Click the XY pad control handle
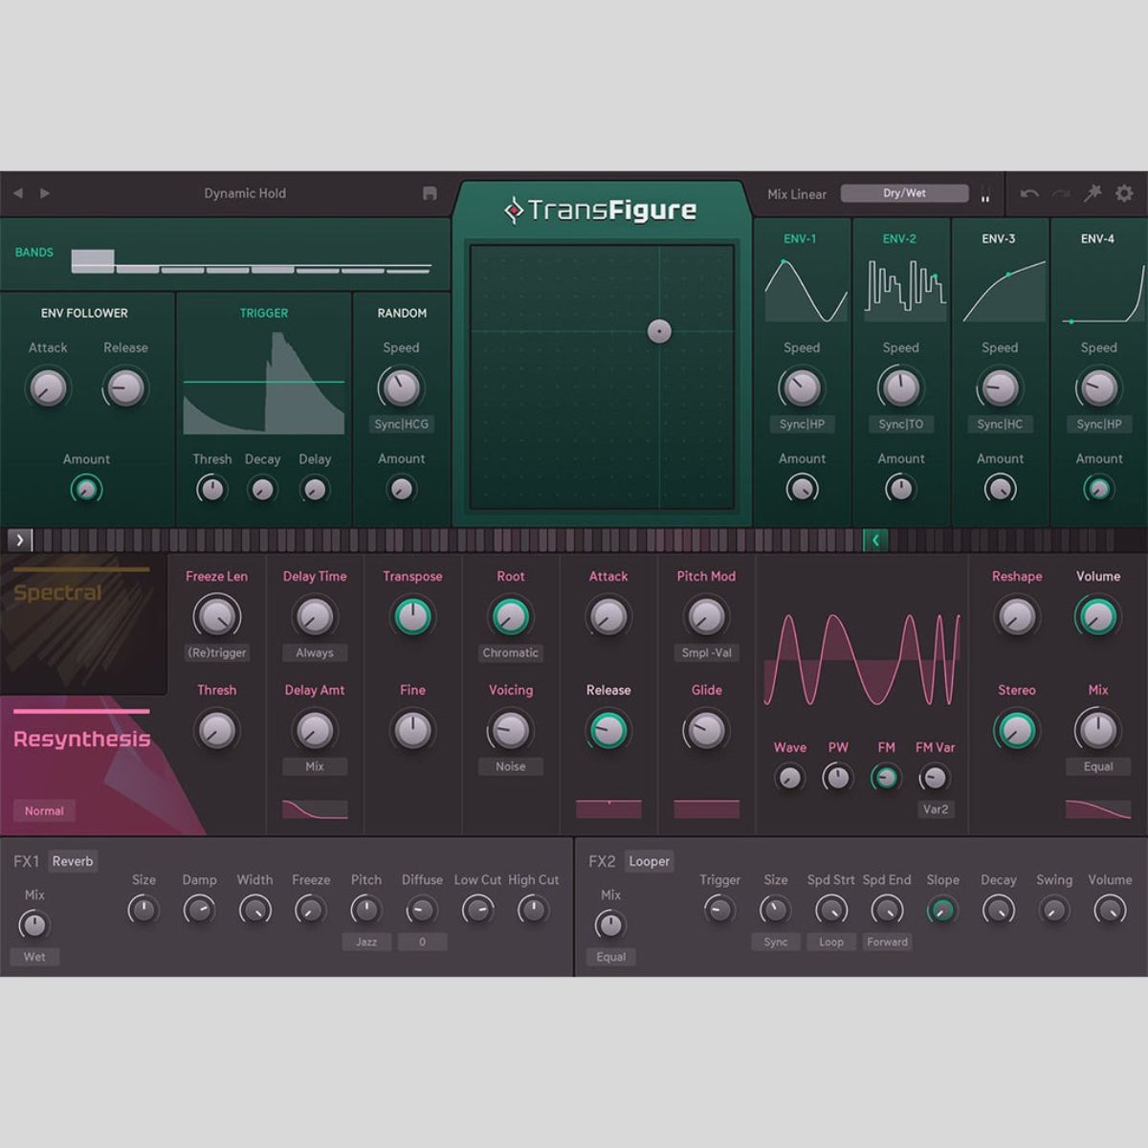The image size is (1148, 1148). click(659, 331)
